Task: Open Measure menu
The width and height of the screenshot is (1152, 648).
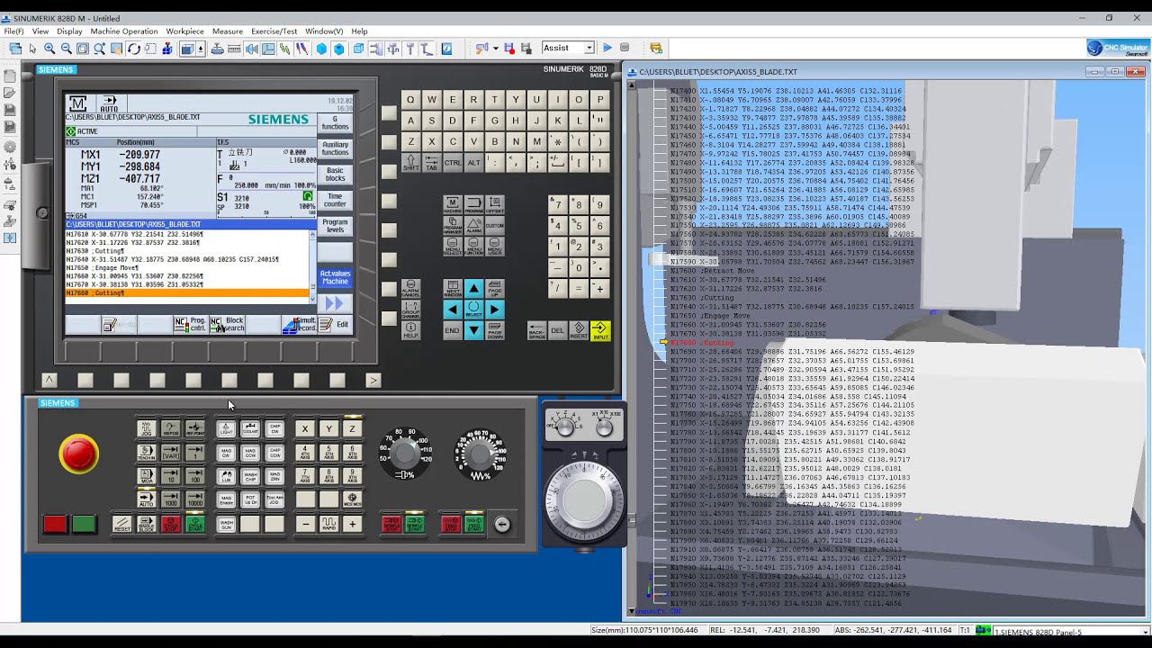Action: click(228, 31)
